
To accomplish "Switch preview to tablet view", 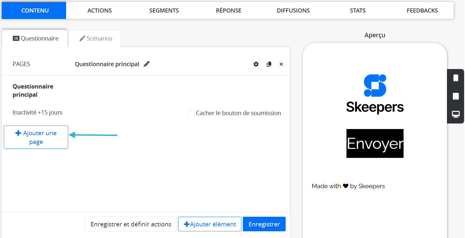I will click(456, 96).
